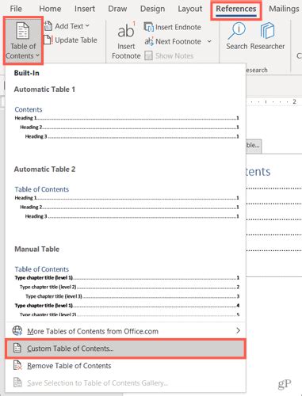Screen dimensions: 302x396
Task: Open More Tables of Contents from Office.com
Action: [125, 331]
